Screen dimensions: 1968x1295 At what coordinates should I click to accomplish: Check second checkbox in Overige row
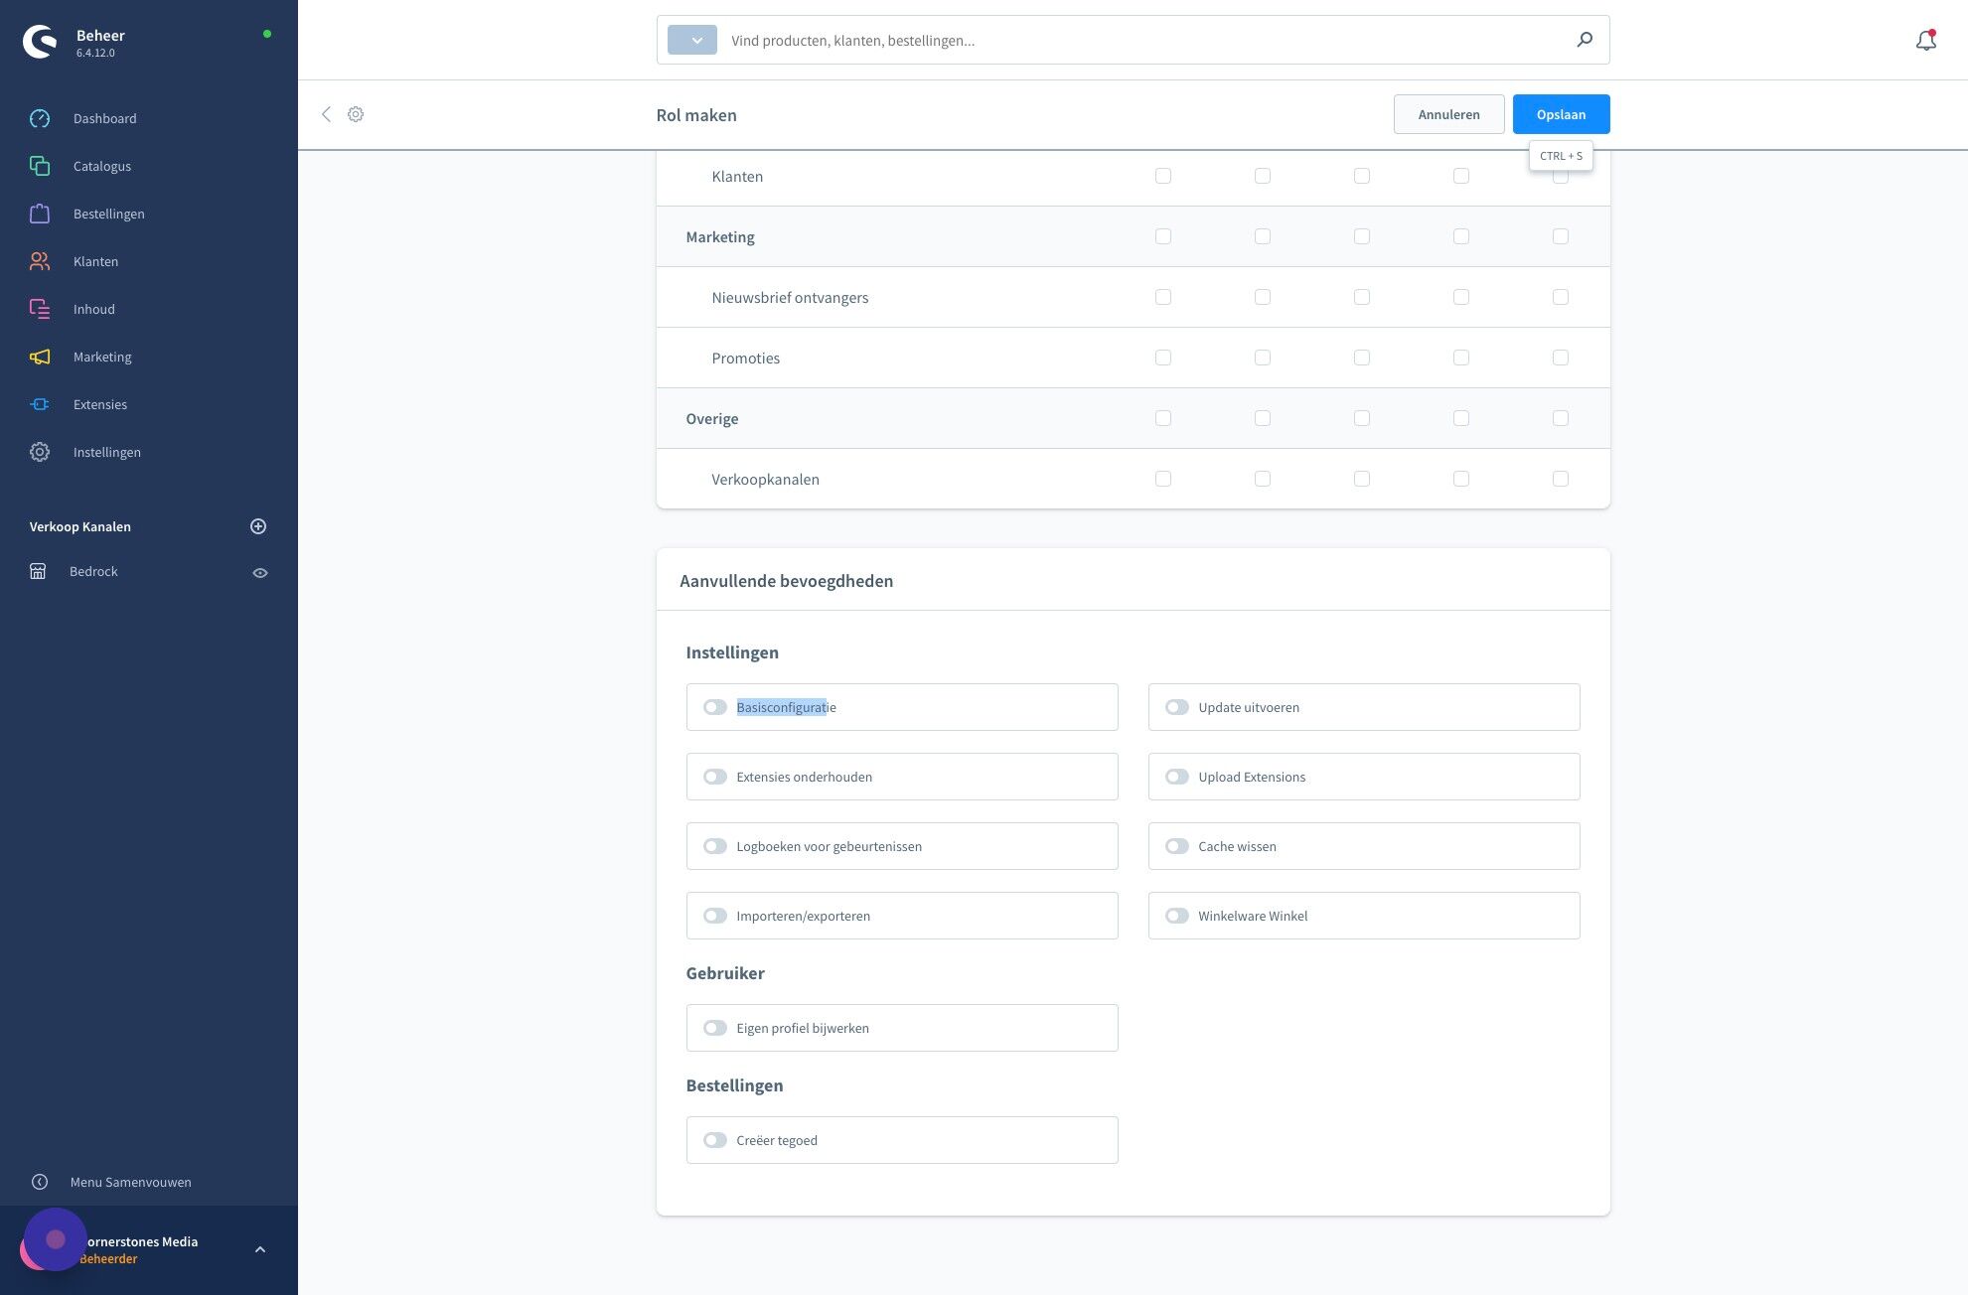coord(1263,418)
